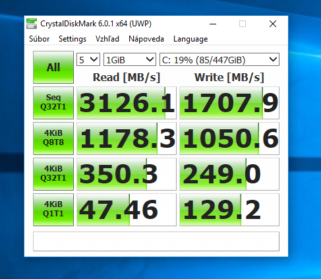Click the Seq read result 3126.1
Image resolution: width=321 pixels, height=279 pixels.
pyautogui.click(x=127, y=103)
